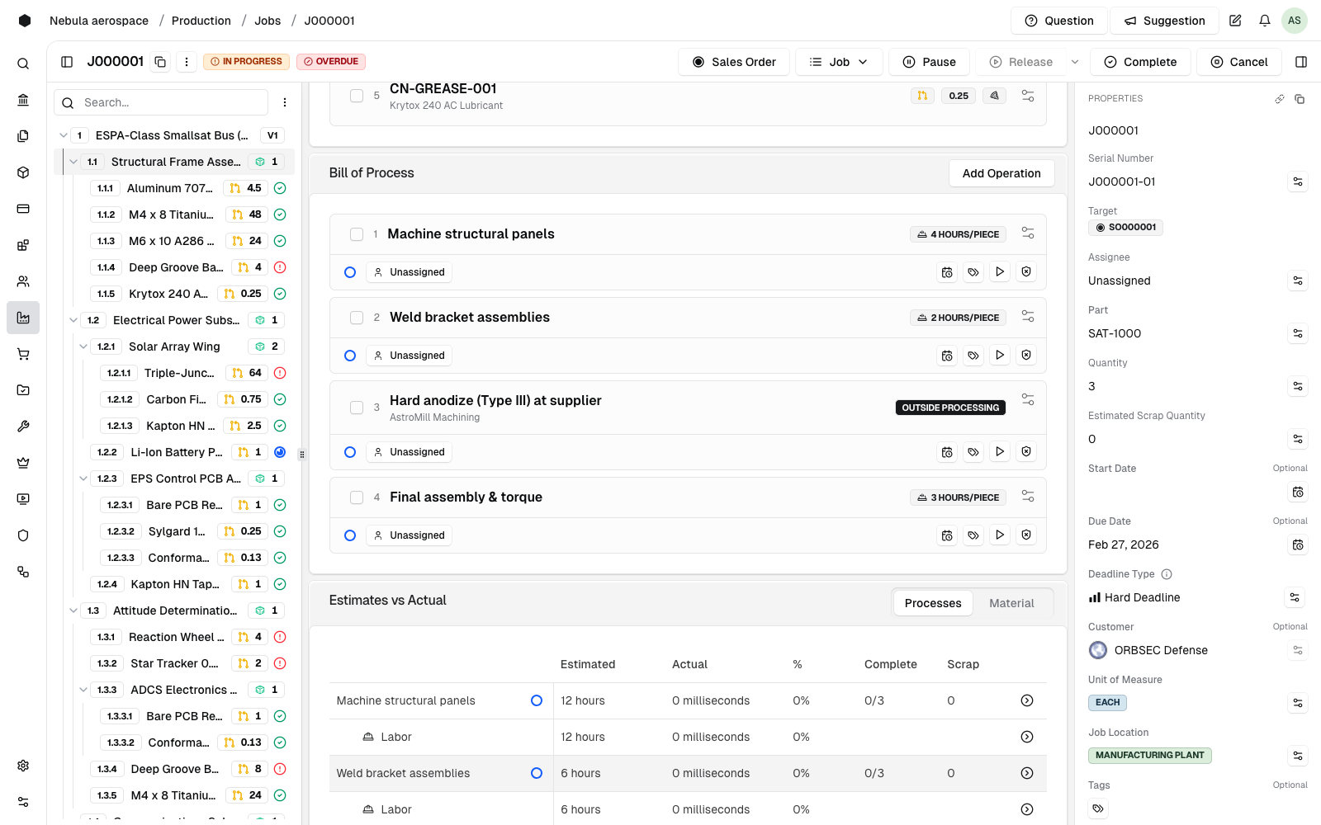Open the Release dropdown arrow

pyautogui.click(x=1075, y=62)
